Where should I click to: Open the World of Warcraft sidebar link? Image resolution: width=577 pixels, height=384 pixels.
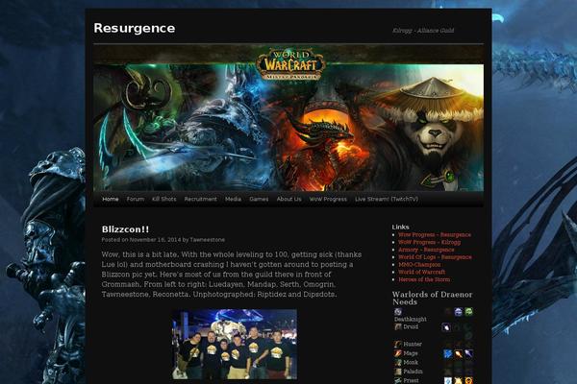click(x=422, y=272)
